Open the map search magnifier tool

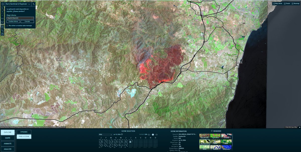[x=2, y=8]
